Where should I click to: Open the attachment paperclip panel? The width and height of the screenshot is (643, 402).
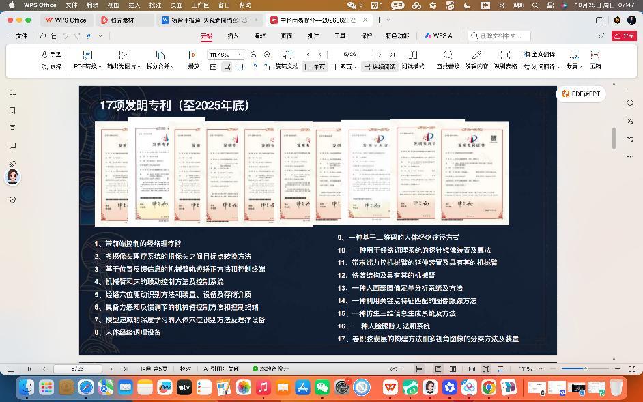13,163
